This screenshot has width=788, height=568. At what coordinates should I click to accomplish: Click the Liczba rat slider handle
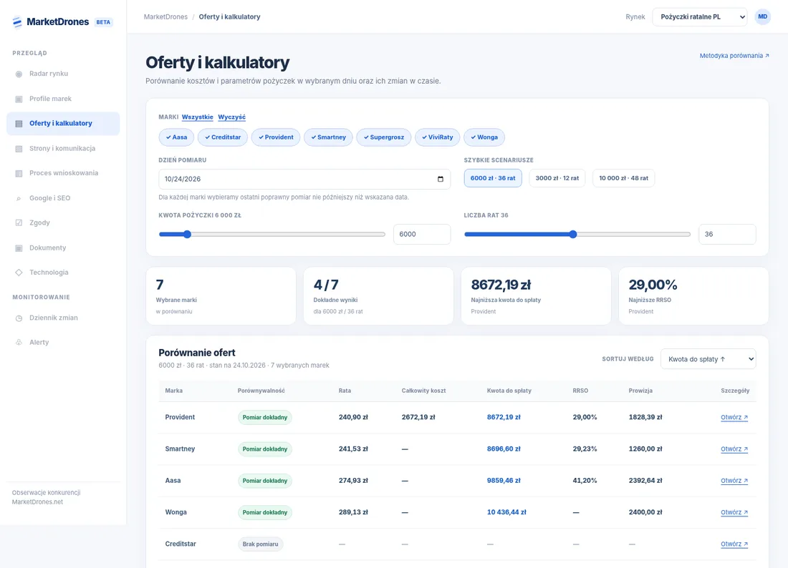click(573, 235)
